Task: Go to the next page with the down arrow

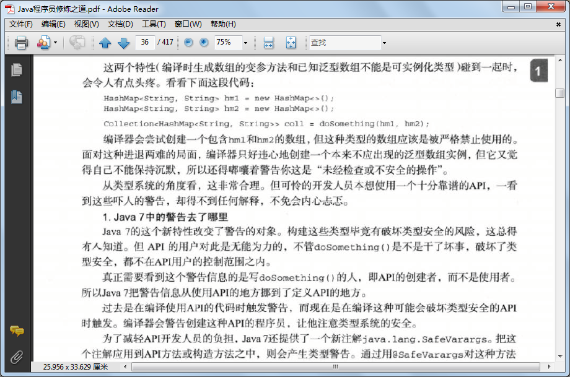Action: [x=123, y=43]
